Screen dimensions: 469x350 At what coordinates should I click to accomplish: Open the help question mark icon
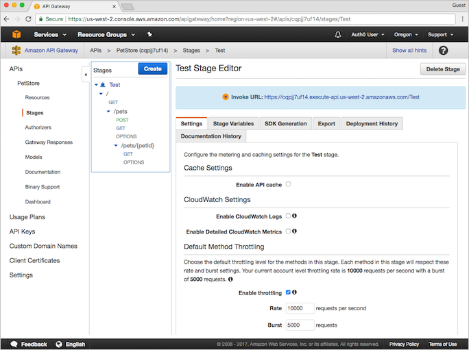(x=443, y=51)
